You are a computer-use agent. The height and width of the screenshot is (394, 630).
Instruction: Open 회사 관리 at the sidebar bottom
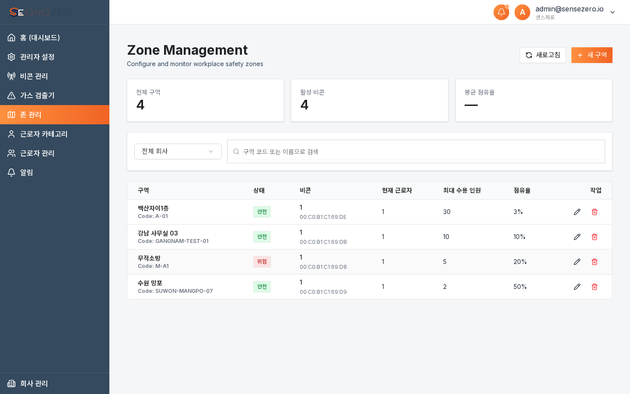pyautogui.click(x=34, y=383)
